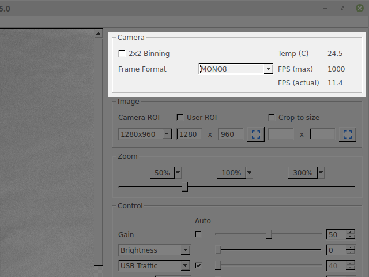Click the User ROI selection frame icon
The width and height of the screenshot is (369, 277).
256,134
